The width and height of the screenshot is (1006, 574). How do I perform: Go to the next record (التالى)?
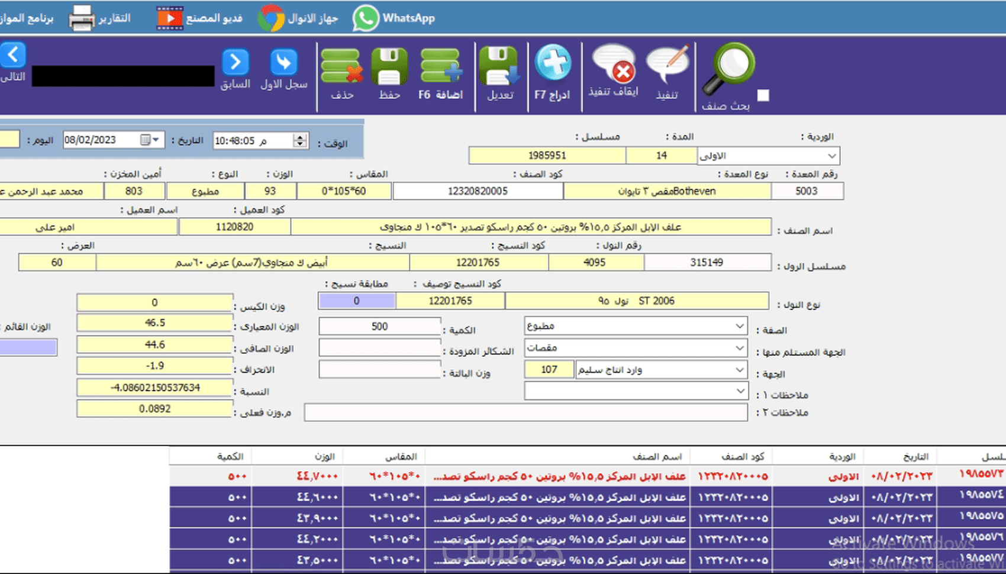click(13, 56)
